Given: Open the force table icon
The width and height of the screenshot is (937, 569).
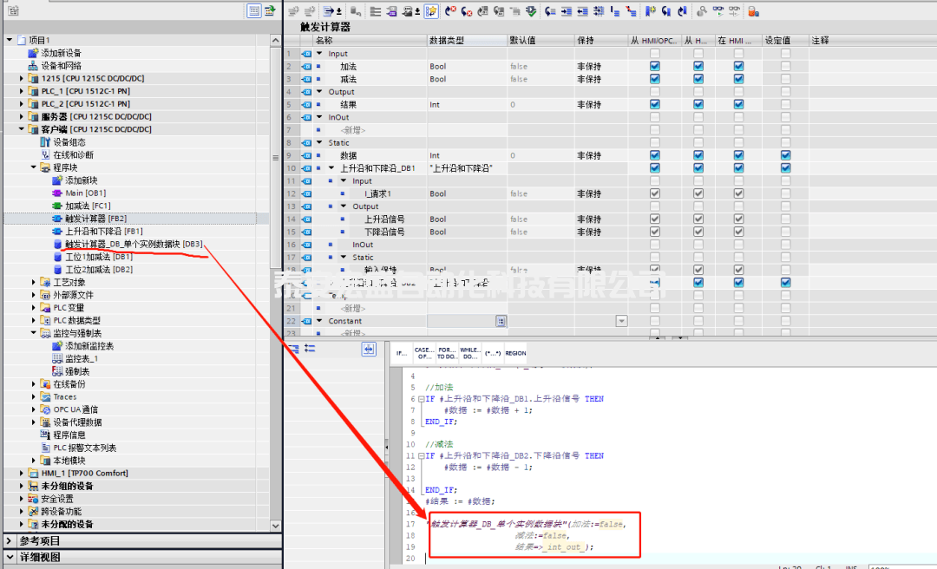Looking at the screenshot, I should tap(58, 371).
